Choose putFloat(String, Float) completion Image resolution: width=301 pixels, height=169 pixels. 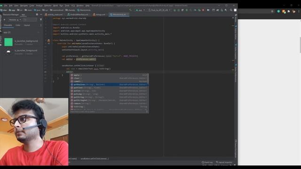click(x=109, y=88)
